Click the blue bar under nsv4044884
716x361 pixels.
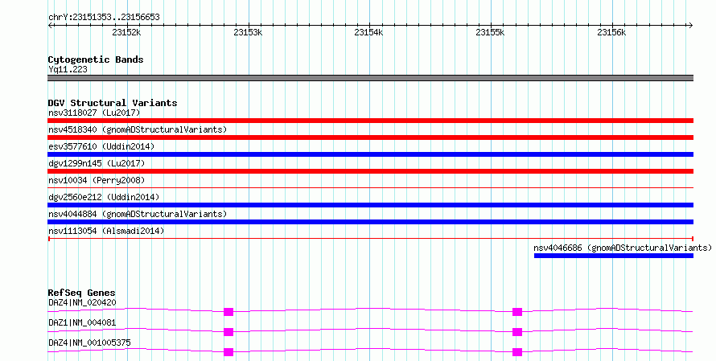(370, 222)
